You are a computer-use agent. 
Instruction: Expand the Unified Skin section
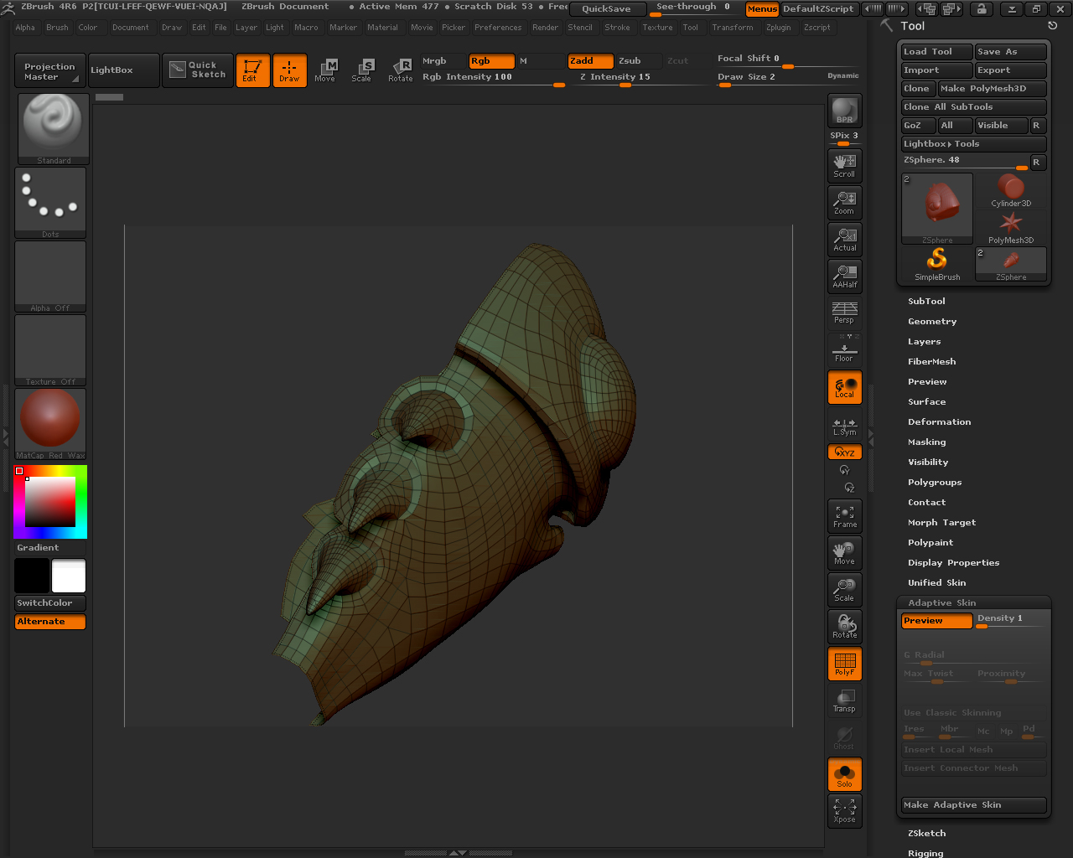(x=936, y=583)
